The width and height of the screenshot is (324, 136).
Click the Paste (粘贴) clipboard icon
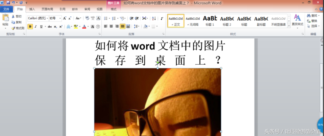[5, 18]
